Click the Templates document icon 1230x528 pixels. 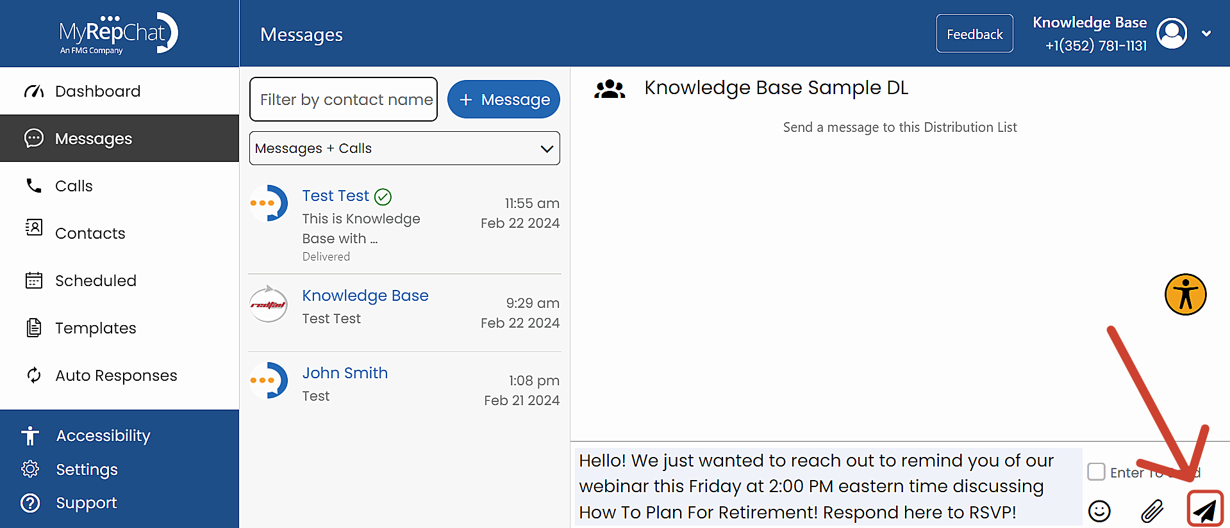pyautogui.click(x=34, y=328)
